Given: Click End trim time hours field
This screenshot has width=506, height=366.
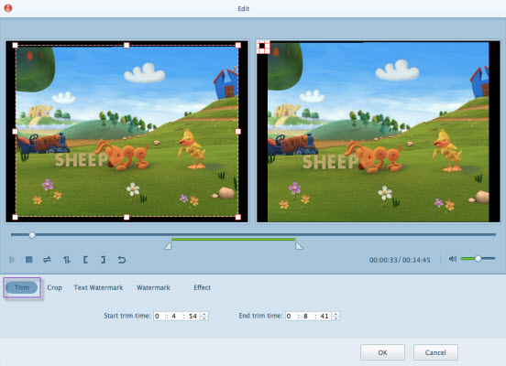Looking at the screenshot, I should (x=291, y=316).
